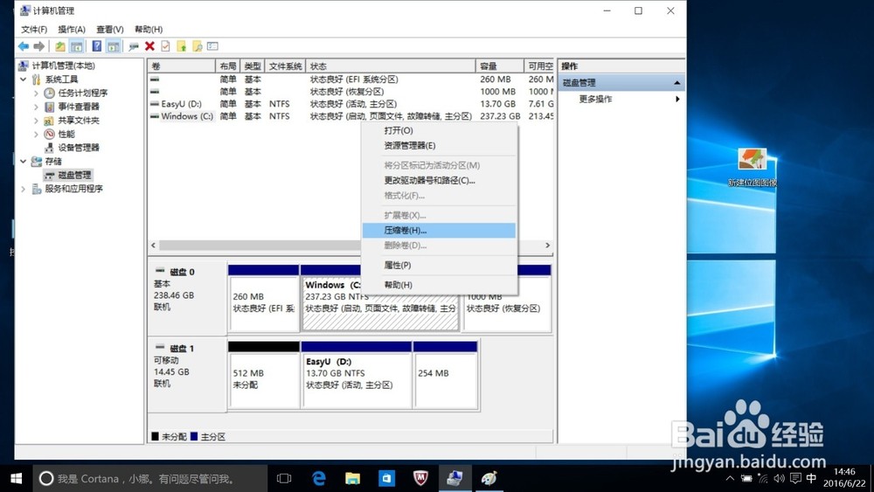Collapse the 系统工具 tree node
Screen dimensions: 874x492
point(24,80)
